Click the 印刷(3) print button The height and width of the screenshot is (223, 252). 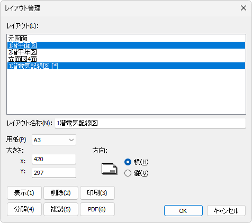click(x=97, y=193)
